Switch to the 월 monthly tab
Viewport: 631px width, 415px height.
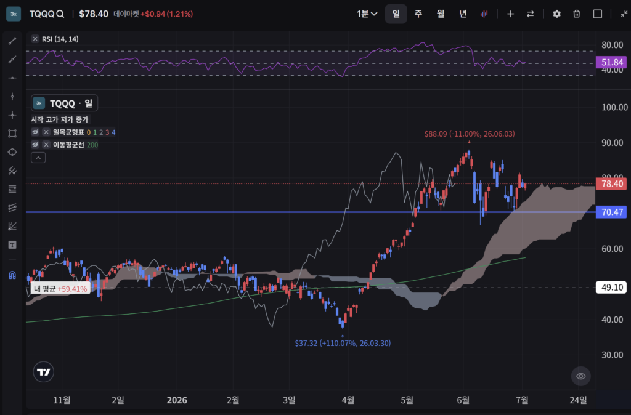pos(441,14)
